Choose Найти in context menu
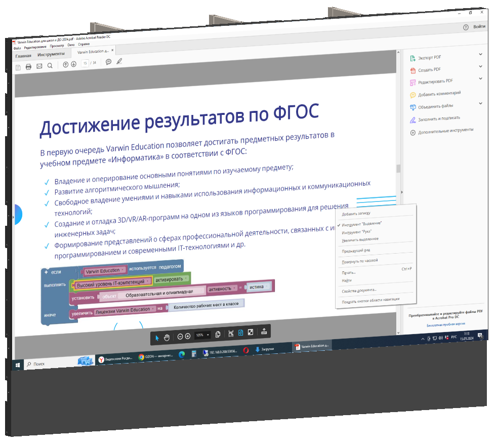This screenshot has height=445, width=497. [347, 280]
